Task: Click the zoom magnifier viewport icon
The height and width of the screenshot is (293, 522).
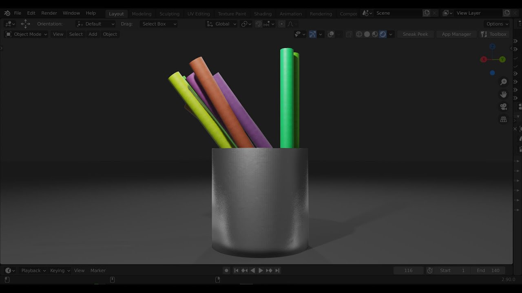Action: pyautogui.click(x=504, y=82)
